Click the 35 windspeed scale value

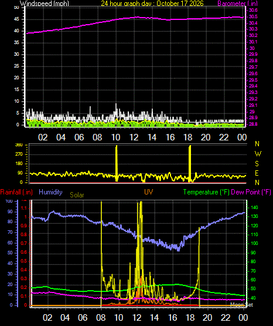[x=16, y=43]
